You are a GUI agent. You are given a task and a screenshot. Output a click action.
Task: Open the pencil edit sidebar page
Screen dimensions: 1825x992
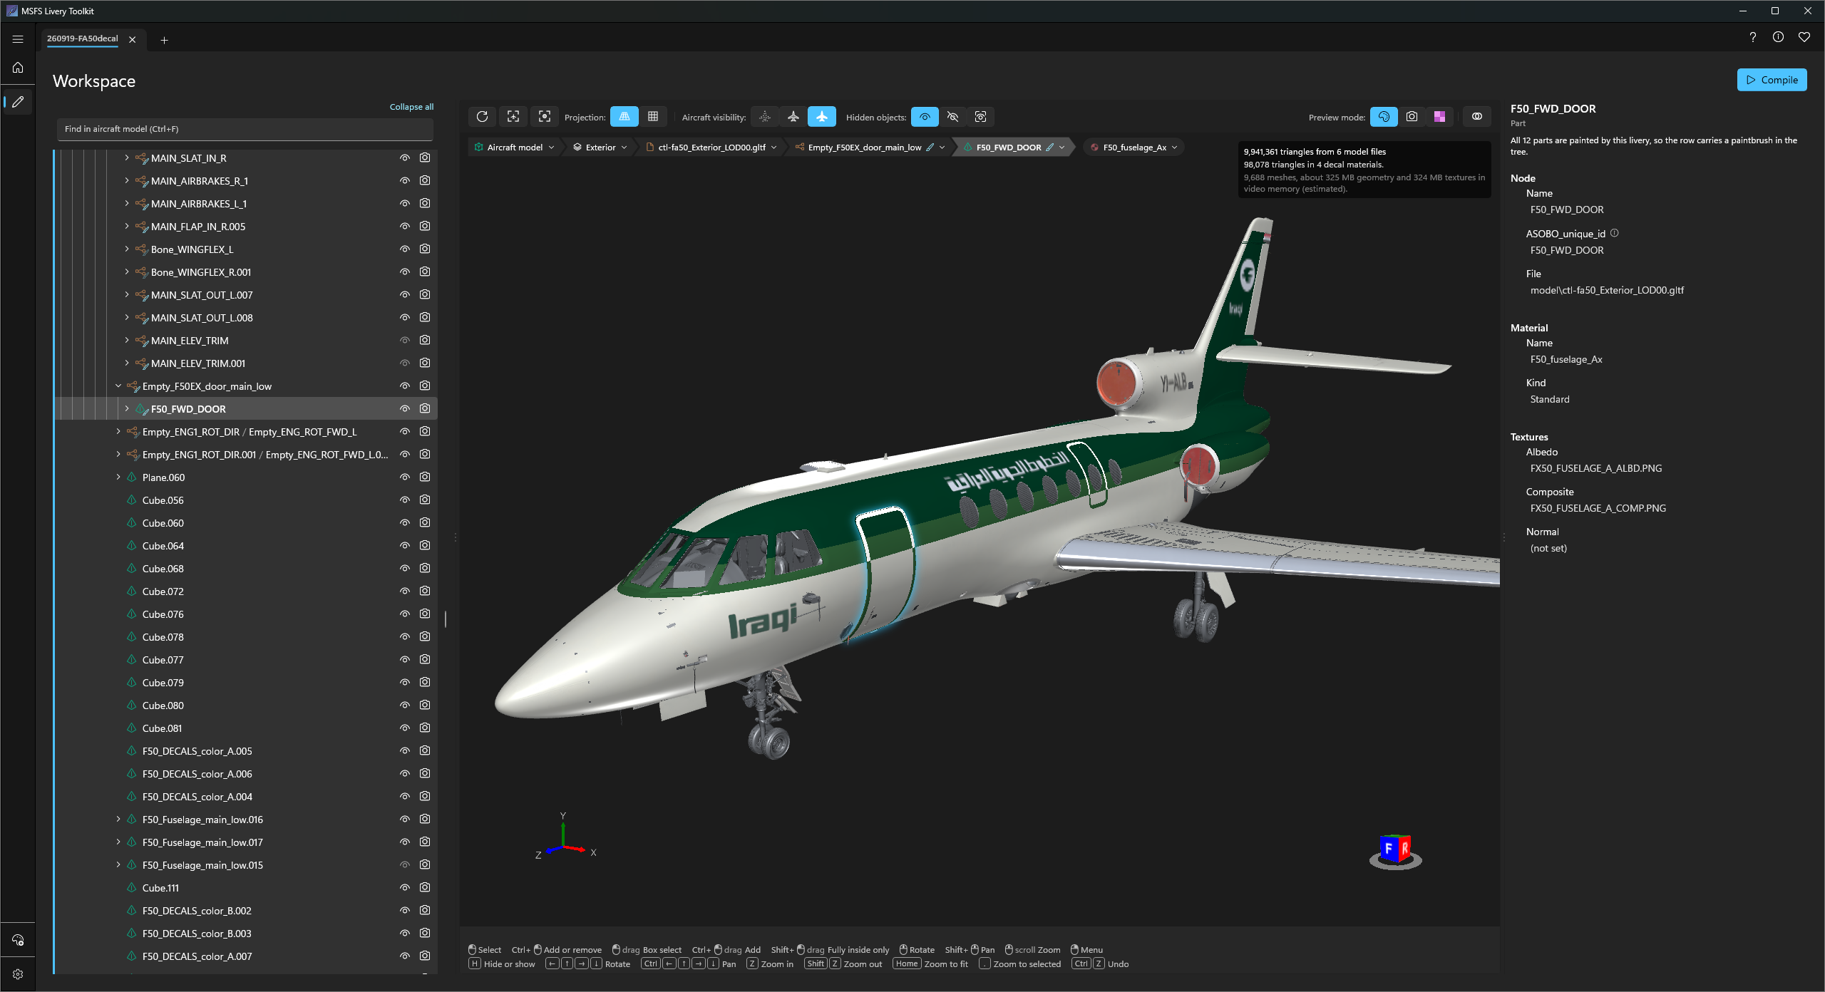click(x=18, y=102)
